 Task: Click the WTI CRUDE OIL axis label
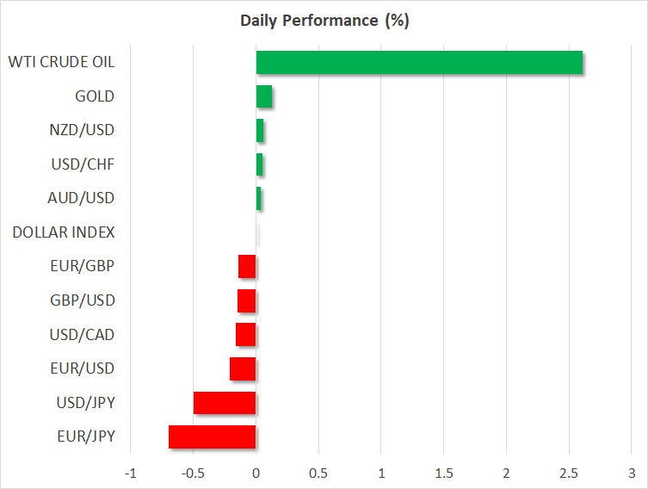61,62
